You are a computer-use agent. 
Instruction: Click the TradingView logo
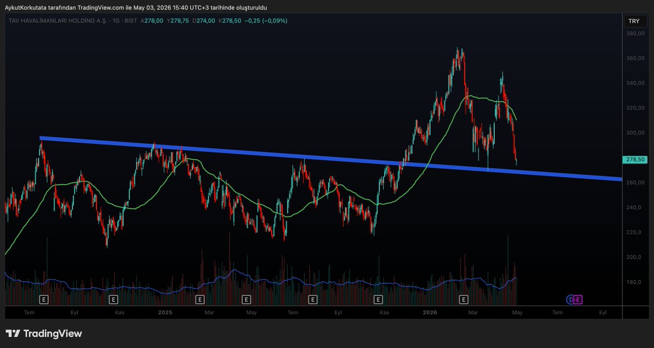44,333
